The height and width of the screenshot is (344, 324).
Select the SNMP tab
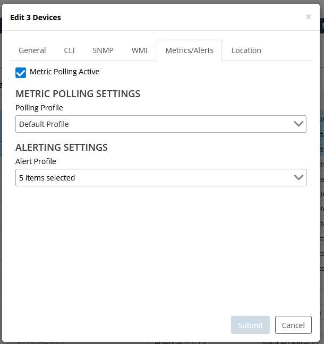coord(103,50)
